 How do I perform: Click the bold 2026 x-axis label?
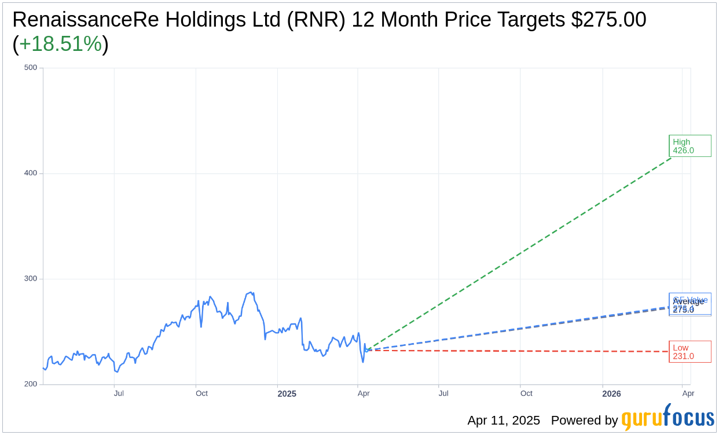tap(612, 394)
